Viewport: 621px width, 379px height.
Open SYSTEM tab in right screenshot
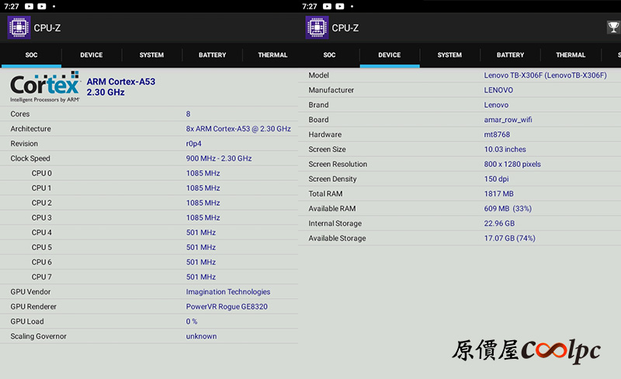pyautogui.click(x=449, y=55)
